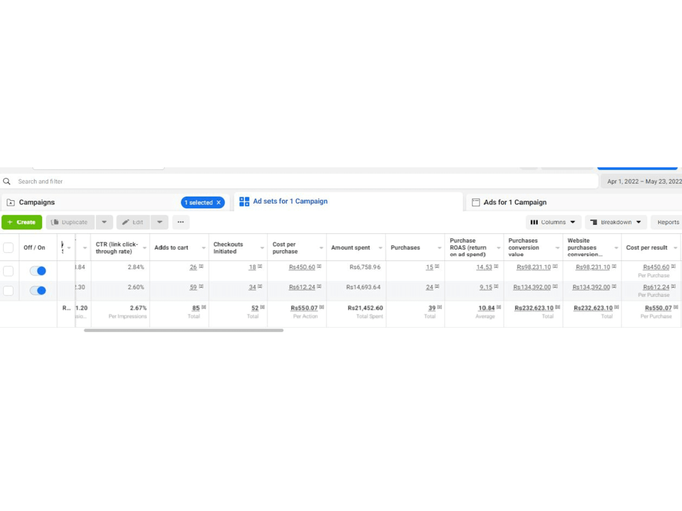The width and height of the screenshot is (682, 511).
Task: Switch off the ad set with 2.84% CTR
Action: click(38, 271)
